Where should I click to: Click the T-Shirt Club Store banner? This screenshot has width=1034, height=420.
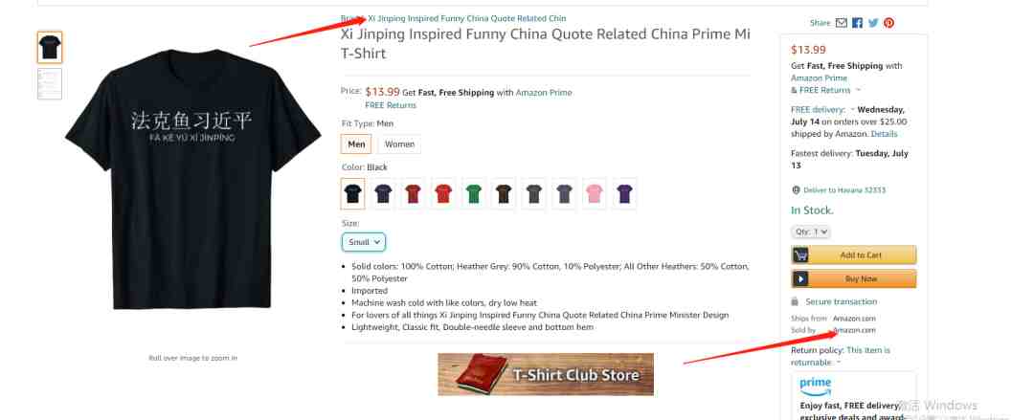pos(546,374)
